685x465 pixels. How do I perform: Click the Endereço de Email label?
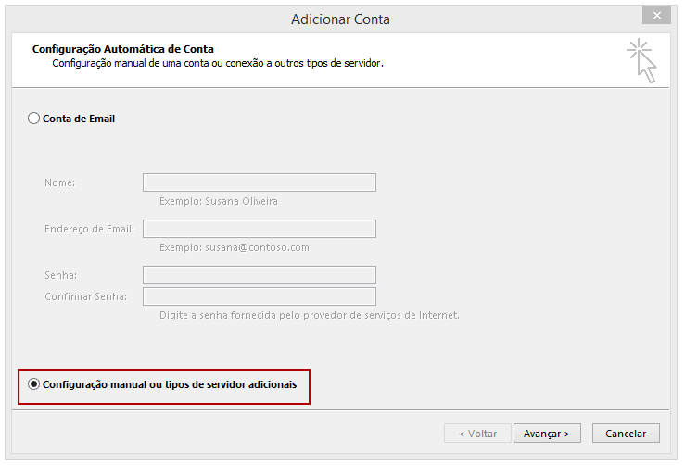pyautogui.click(x=90, y=229)
